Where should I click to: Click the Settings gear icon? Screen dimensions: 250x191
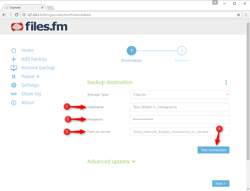[x=14, y=85]
